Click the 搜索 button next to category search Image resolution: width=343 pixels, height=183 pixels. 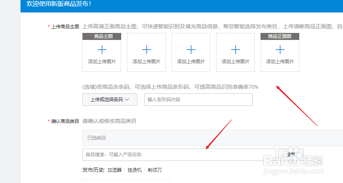point(290,155)
